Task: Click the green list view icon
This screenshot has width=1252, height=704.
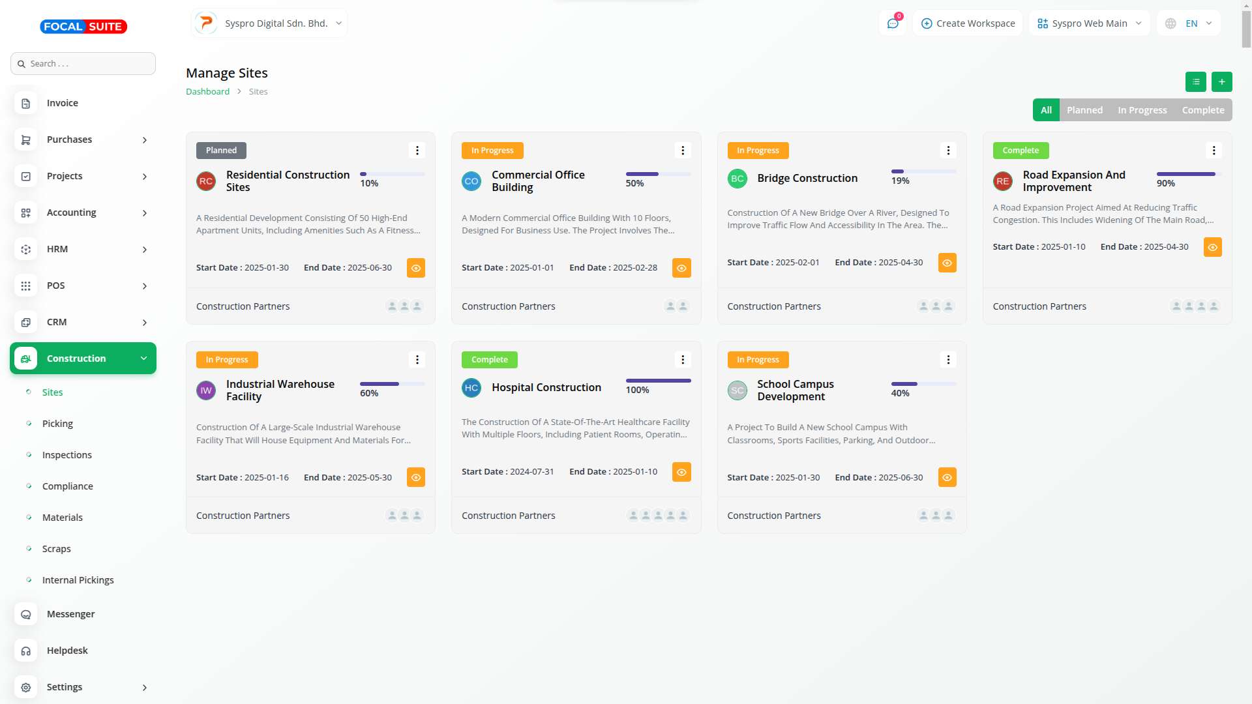Action: click(1195, 81)
